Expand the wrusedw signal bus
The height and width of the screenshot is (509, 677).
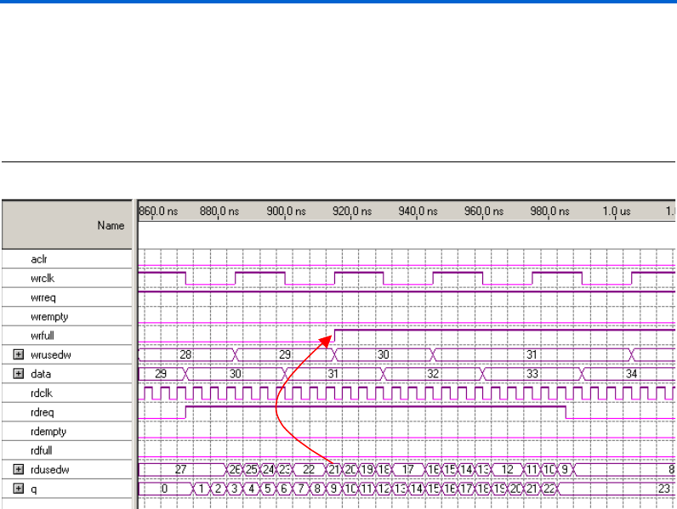[x=18, y=354]
